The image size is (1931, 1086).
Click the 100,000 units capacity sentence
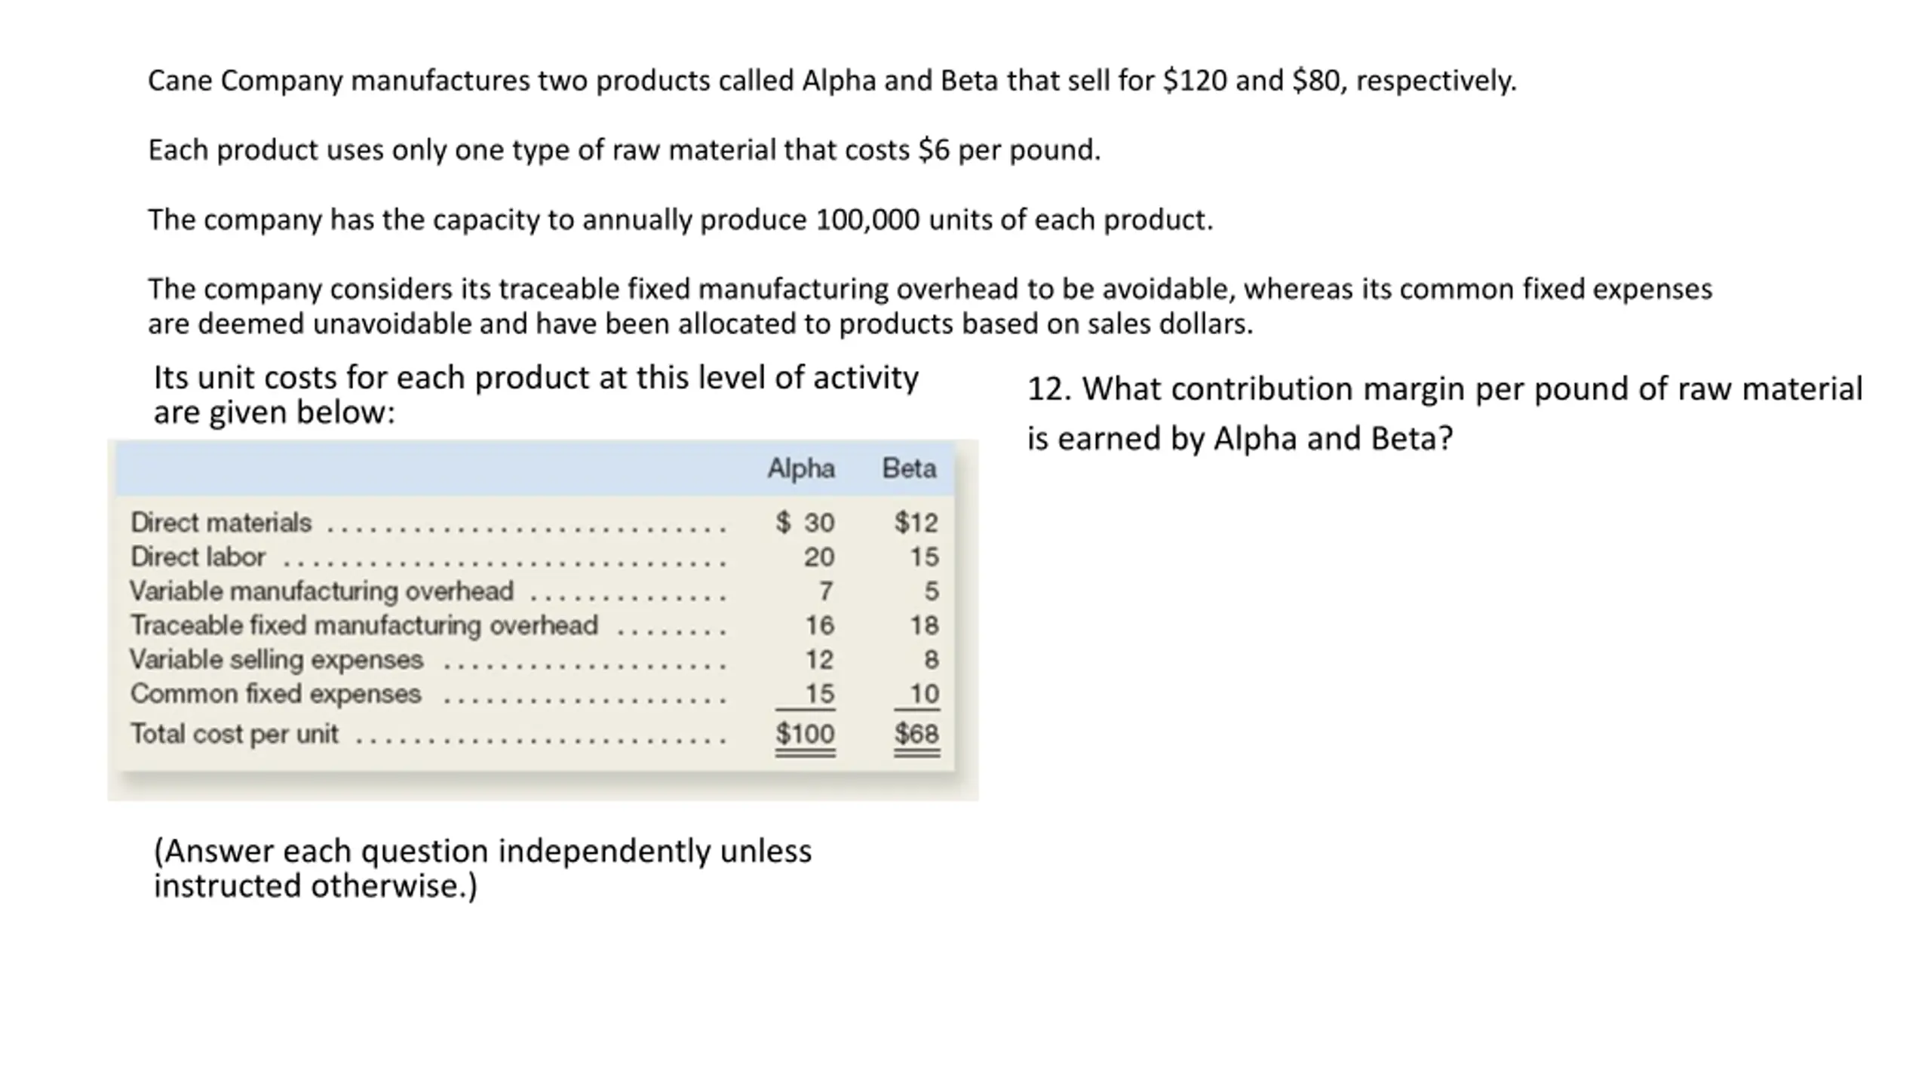[x=680, y=219]
